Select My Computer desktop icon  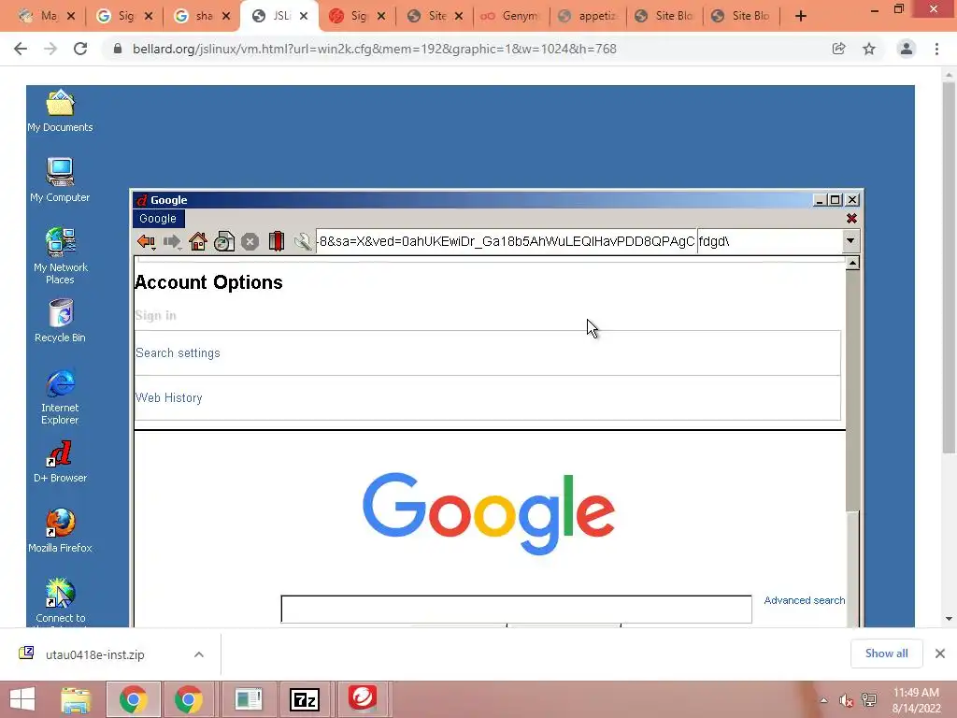tap(60, 180)
